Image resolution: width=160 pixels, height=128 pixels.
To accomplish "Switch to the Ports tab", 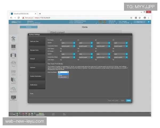I will 37,94.
